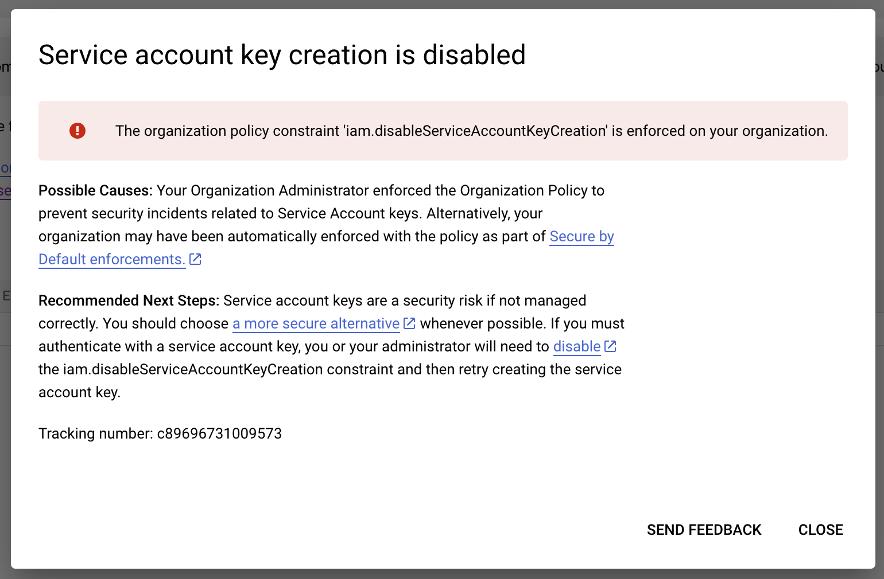This screenshot has width=884, height=579.
Task: Open the "Secure by Default enforcements" link
Action: pos(581,236)
